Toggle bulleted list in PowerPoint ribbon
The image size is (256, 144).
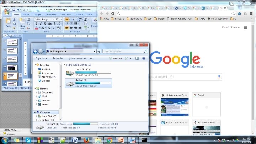pyautogui.click(x=67, y=20)
